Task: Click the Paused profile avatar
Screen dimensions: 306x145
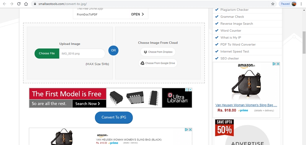Action: [294, 4]
